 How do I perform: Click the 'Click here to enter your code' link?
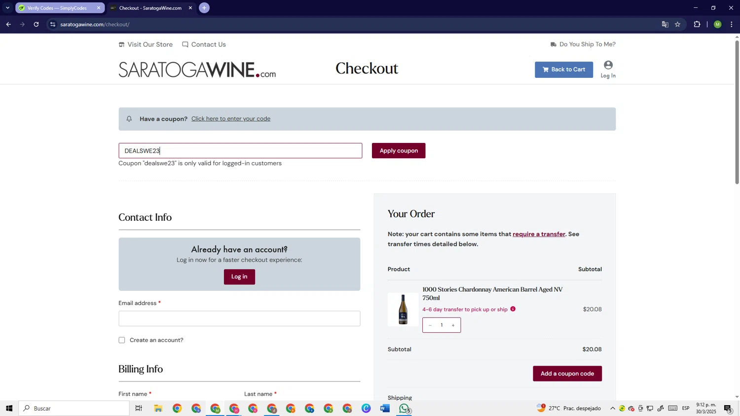coord(231,119)
